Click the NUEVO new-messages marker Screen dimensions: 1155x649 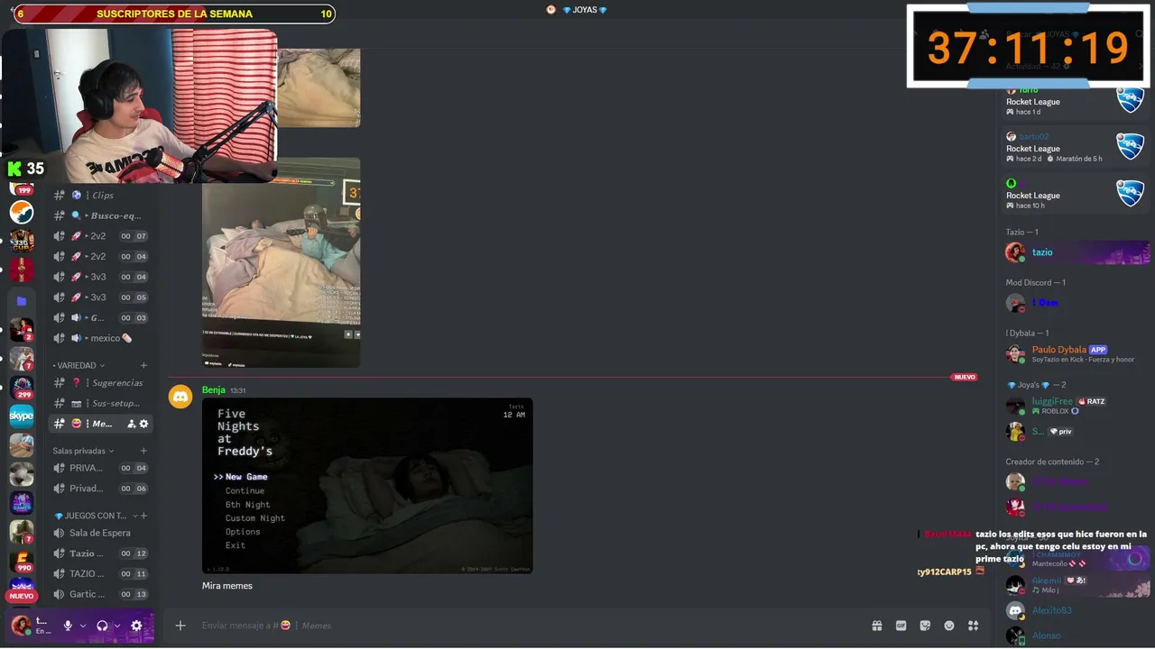[965, 377]
